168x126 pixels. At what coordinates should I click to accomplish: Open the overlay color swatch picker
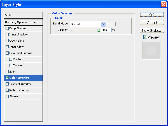[111, 24]
